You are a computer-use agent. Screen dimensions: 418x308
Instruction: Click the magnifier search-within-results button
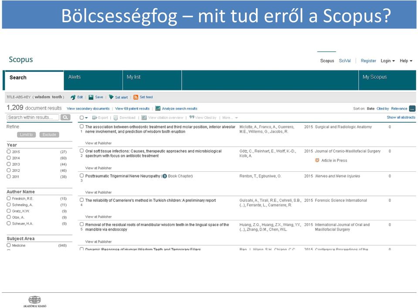[x=65, y=117]
